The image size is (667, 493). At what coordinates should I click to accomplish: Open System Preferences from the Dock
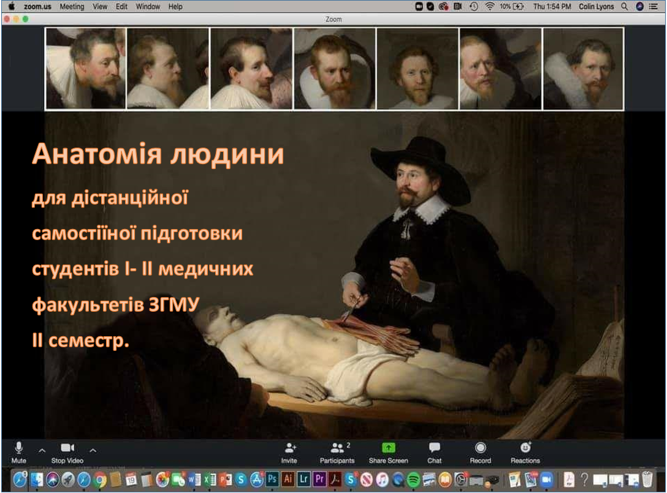tap(460, 480)
